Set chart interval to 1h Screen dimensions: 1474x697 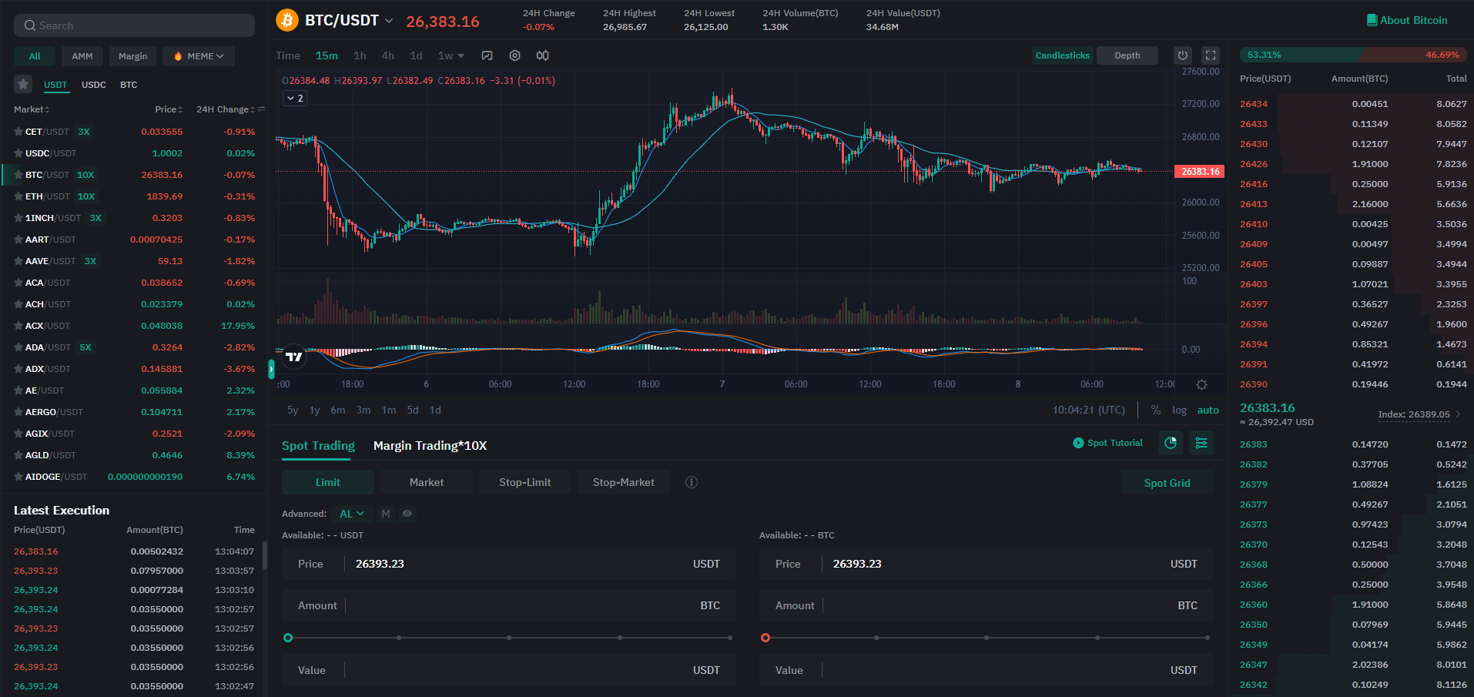pos(360,55)
